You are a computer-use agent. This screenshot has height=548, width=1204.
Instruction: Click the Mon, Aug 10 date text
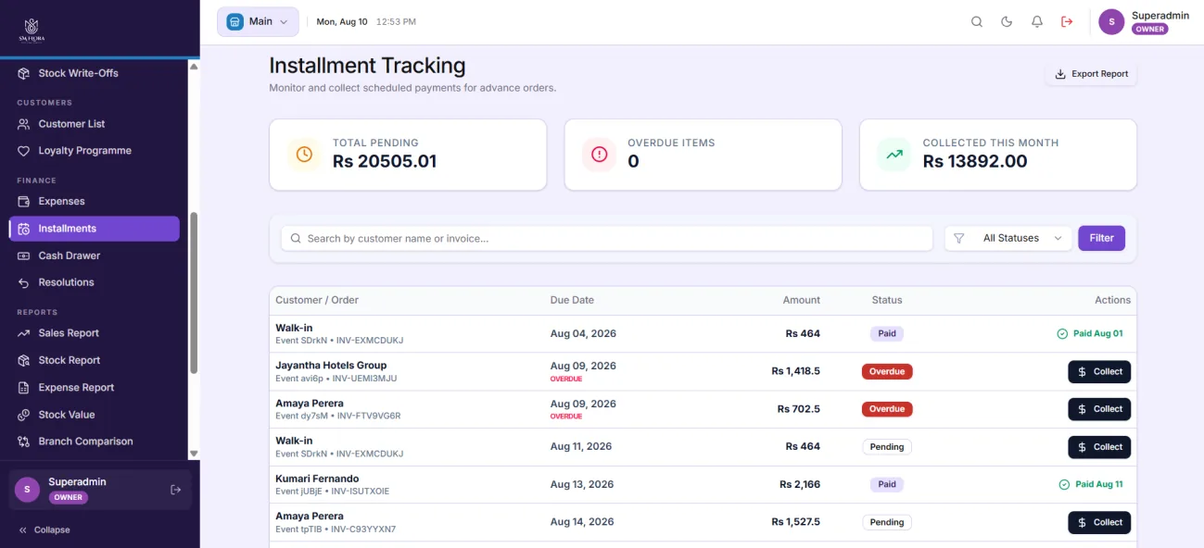coord(342,21)
